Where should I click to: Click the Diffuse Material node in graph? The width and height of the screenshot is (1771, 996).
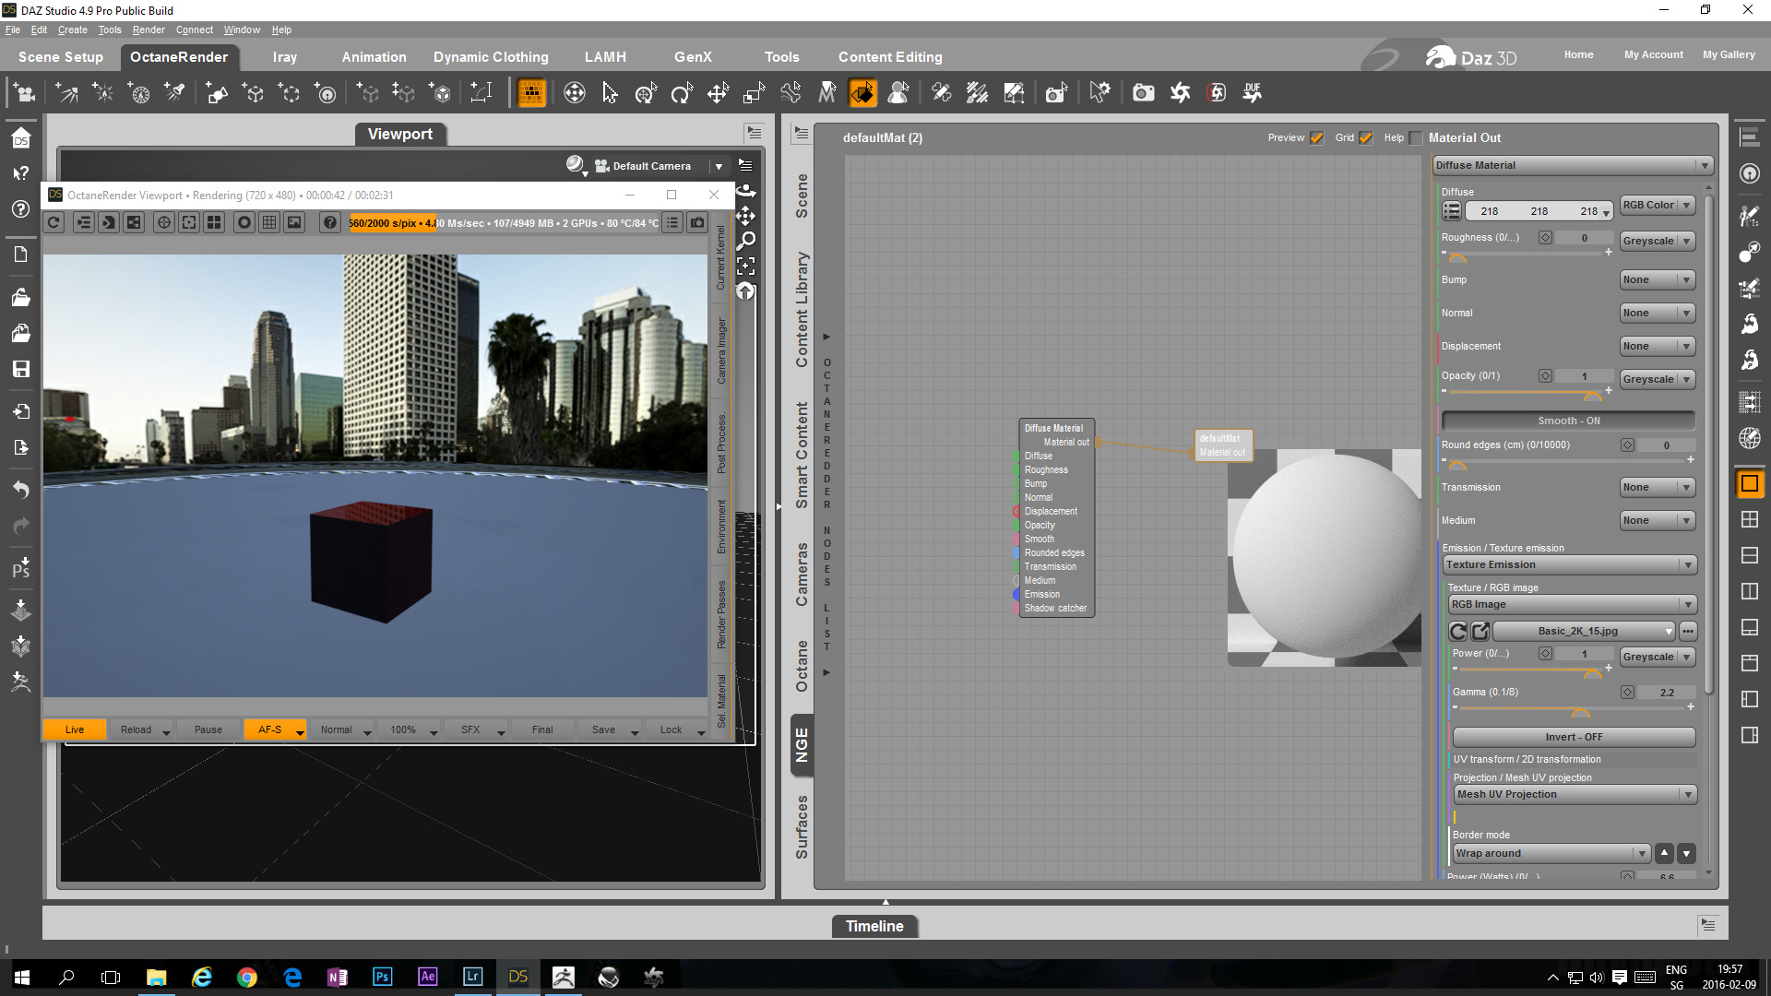pyautogui.click(x=1054, y=428)
